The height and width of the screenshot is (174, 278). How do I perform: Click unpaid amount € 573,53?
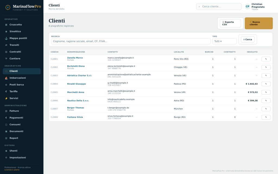pos(253,92)
